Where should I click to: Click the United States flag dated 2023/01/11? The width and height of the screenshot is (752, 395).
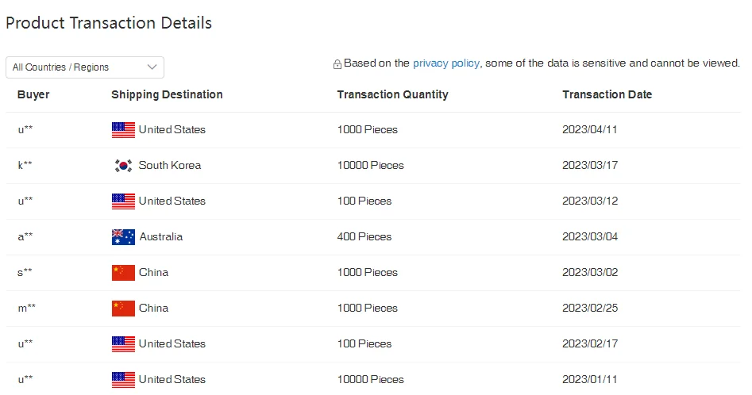tap(123, 380)
